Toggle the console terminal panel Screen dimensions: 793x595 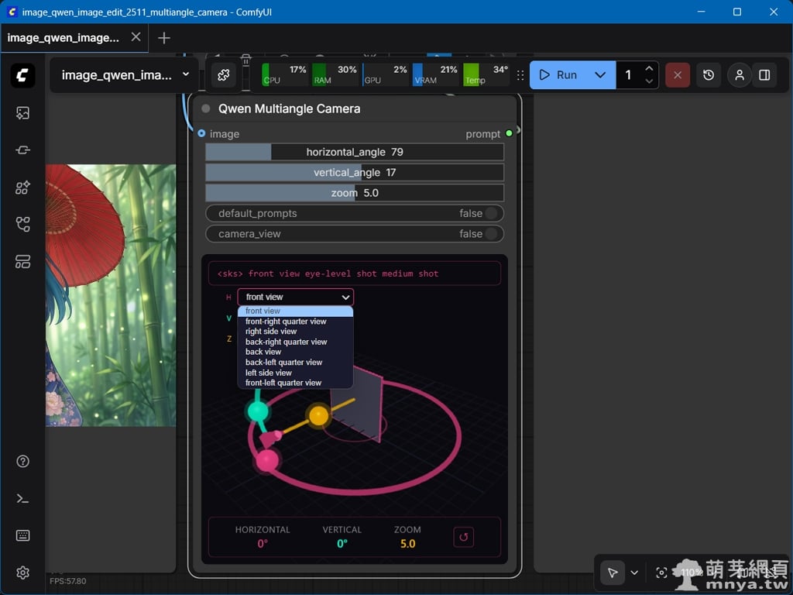point(22,499)
